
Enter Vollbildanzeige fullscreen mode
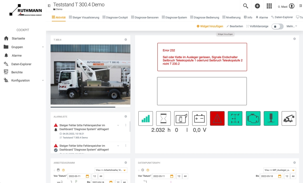tap(257, 26)
